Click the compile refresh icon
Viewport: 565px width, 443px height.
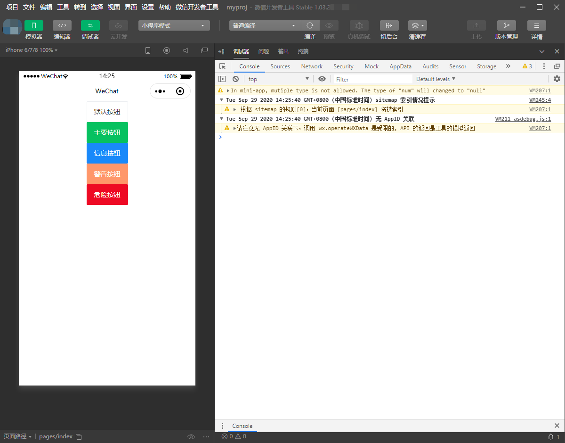click(310, 25)
